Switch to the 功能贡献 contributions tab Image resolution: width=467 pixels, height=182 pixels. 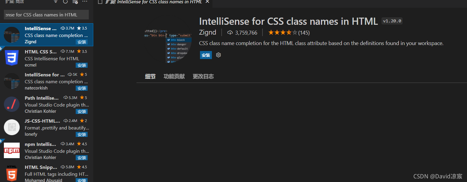pos(174,76)
